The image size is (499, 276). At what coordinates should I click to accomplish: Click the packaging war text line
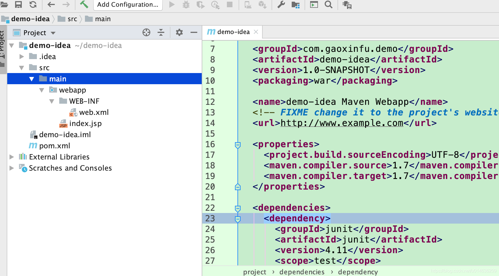pyautogui.click(x=325, y=81)
